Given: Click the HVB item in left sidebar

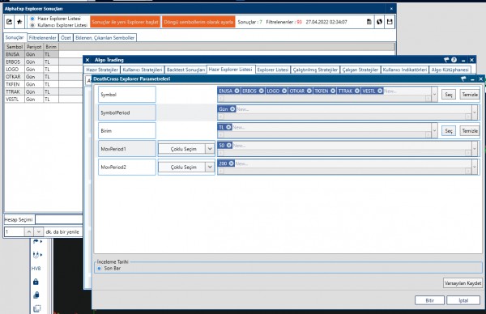Looking at the screenshot, I should (x=36, y=269).
